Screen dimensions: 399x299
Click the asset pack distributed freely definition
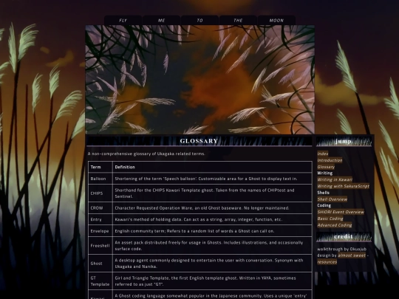coord(209,246)
